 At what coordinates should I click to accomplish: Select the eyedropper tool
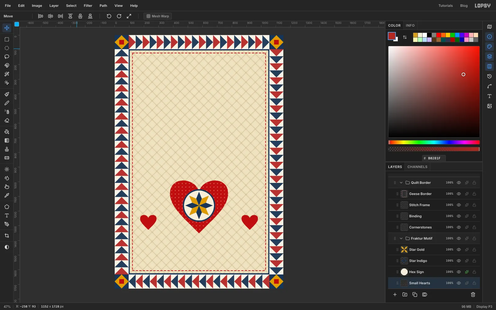7,195
